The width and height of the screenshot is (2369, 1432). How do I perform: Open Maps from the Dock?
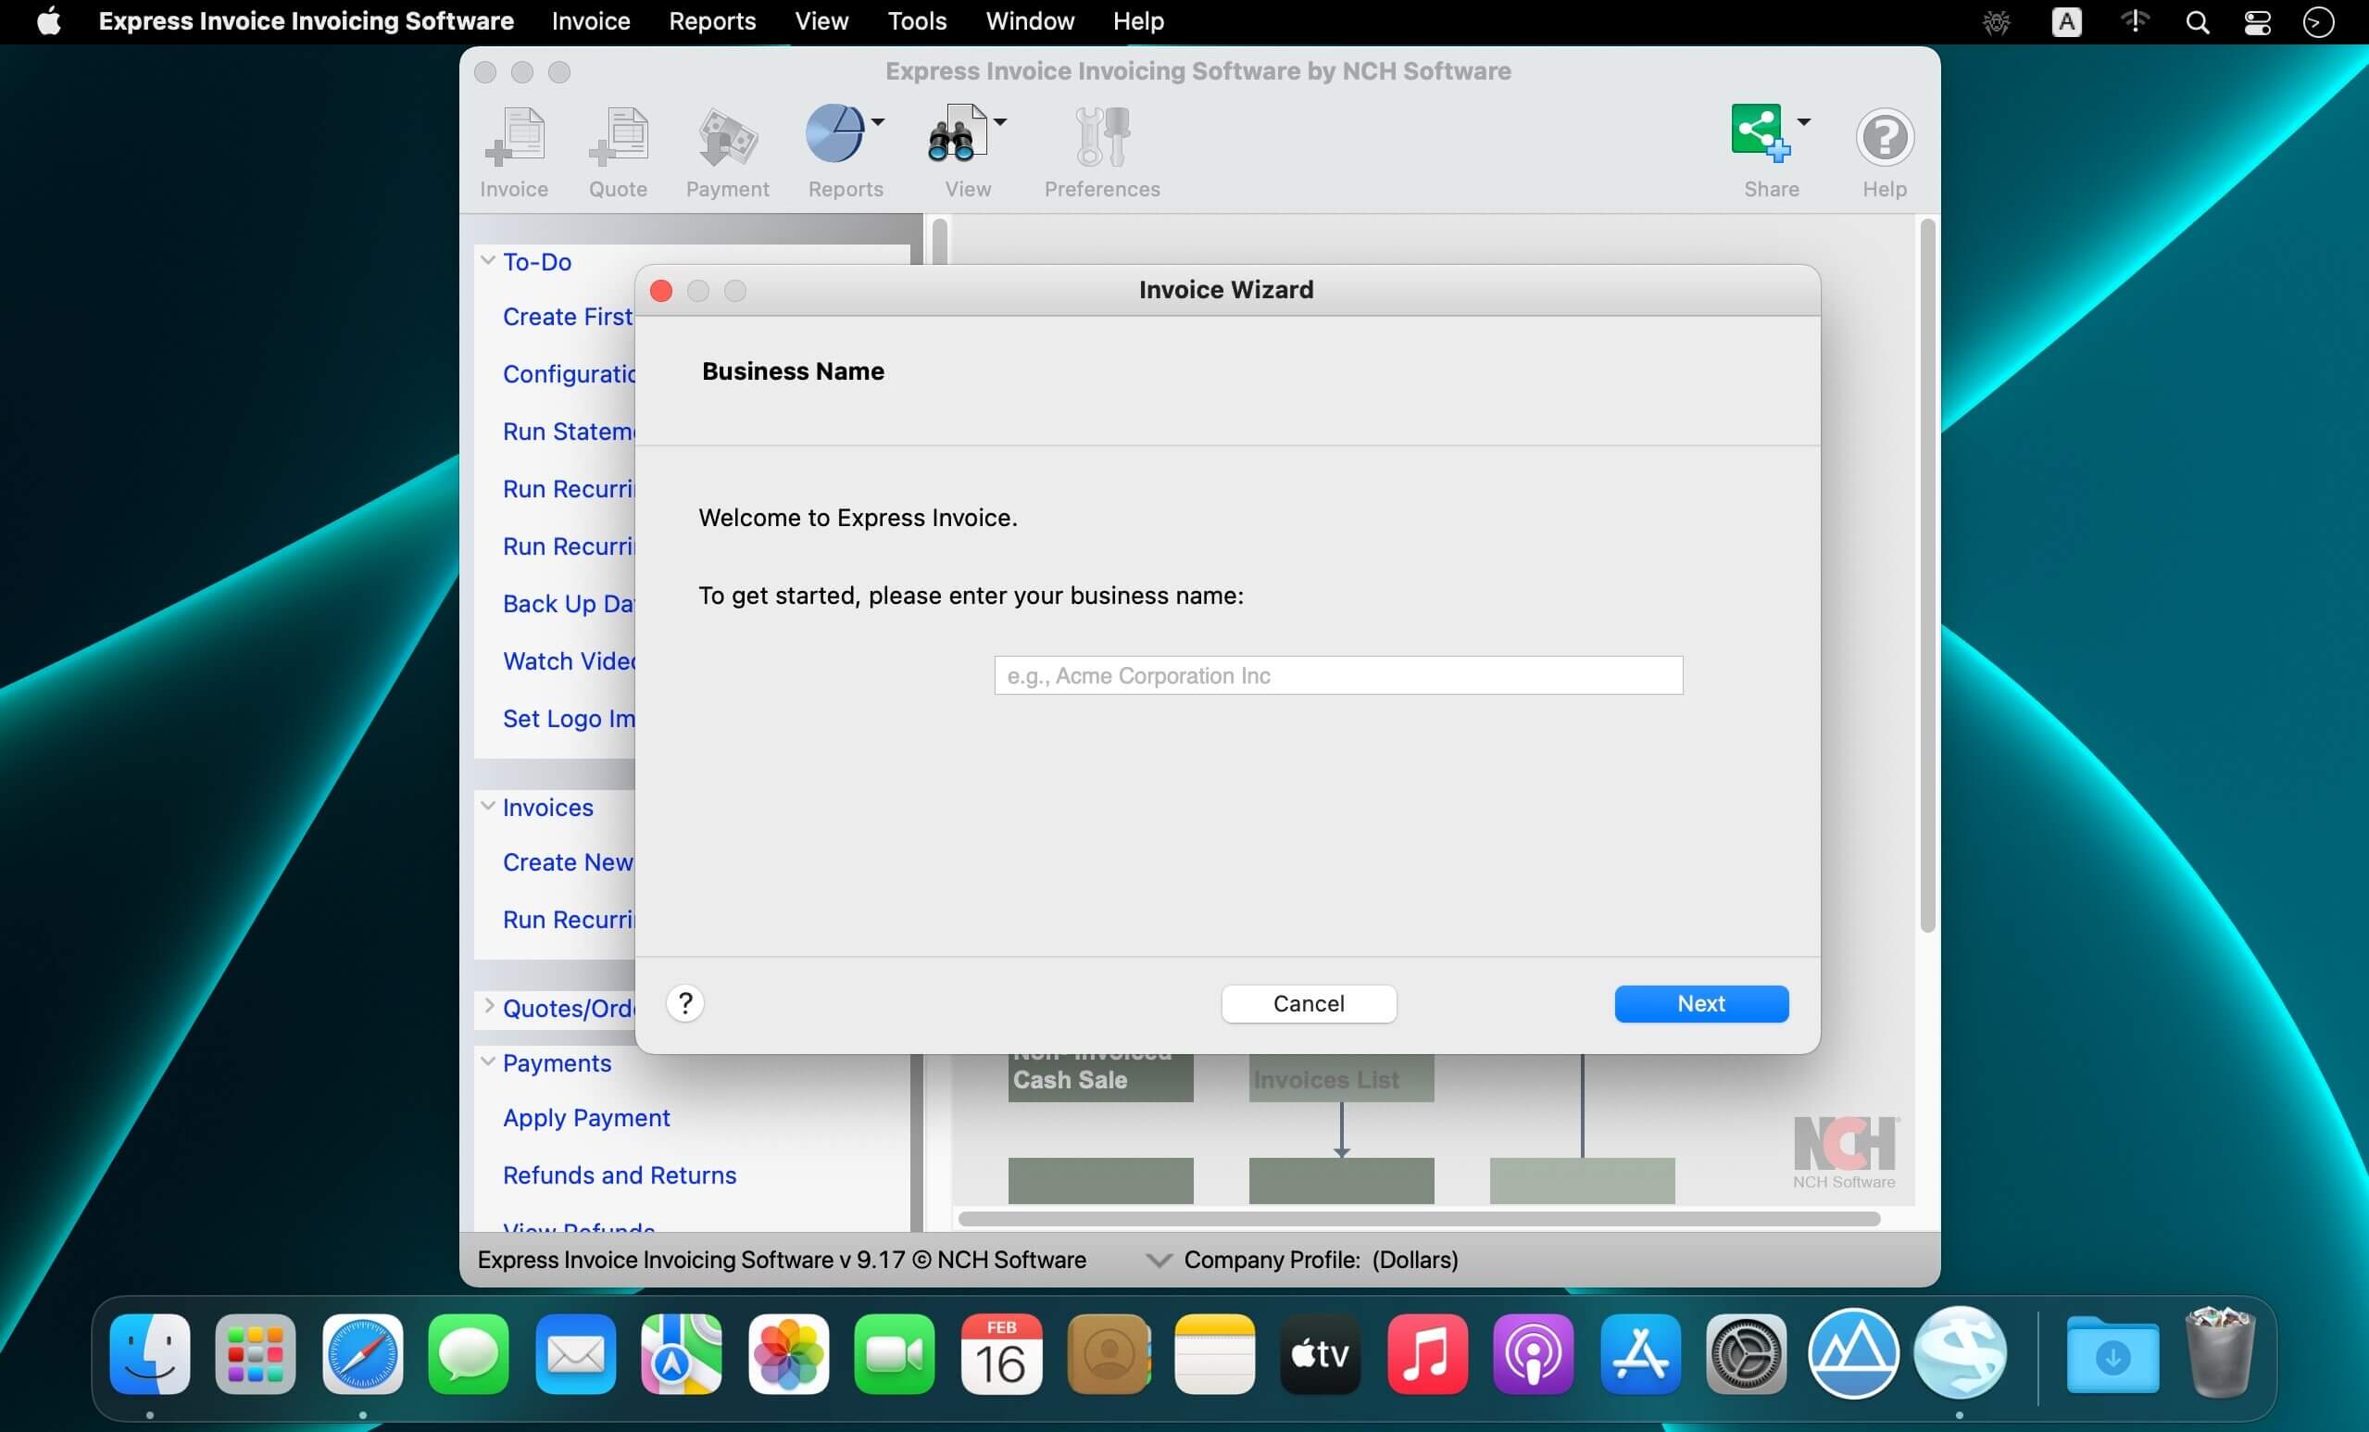click(682, 1353)
